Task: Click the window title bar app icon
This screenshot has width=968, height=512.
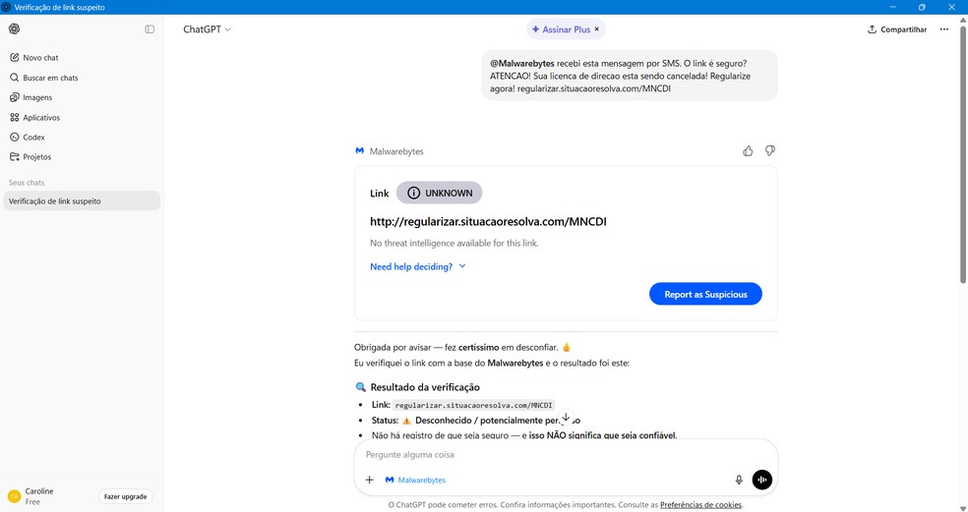Action: [x=6, y=8]
